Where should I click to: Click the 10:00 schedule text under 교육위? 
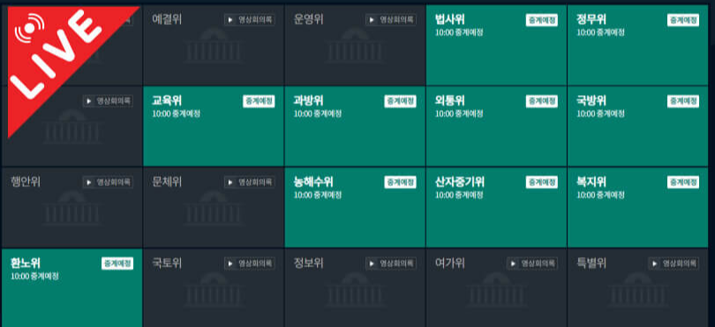point(176,114)
